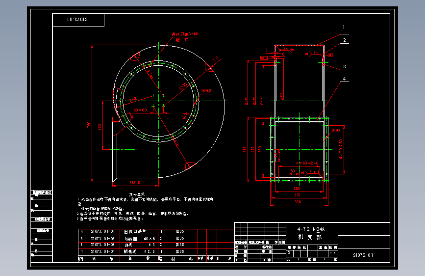
Task: Select the 336 overall width dimension
Action: pyautogui.click(x=298, y=202)
